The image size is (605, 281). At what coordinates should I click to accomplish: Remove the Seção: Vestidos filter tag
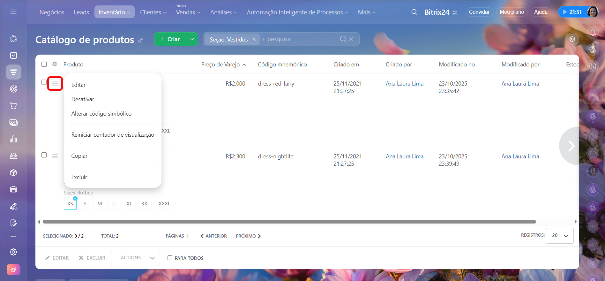point(254,39)
